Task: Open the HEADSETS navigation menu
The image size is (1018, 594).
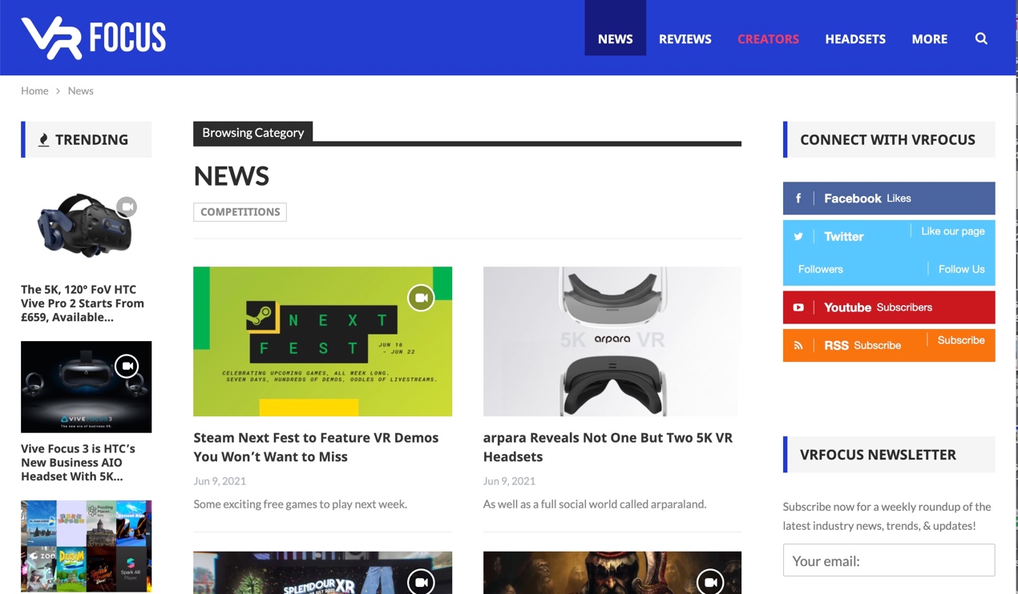Action: (x=855, y=38)
